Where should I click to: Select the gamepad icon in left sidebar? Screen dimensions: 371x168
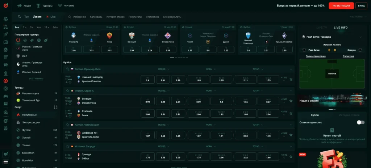[x=5, y=96]
